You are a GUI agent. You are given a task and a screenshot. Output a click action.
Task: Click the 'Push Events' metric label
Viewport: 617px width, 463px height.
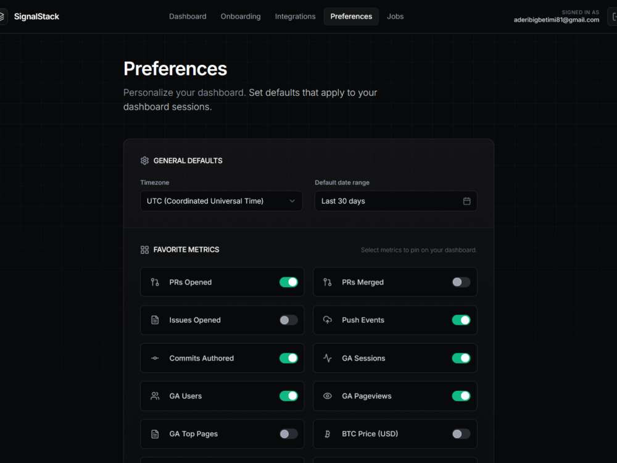pos(363,320)
